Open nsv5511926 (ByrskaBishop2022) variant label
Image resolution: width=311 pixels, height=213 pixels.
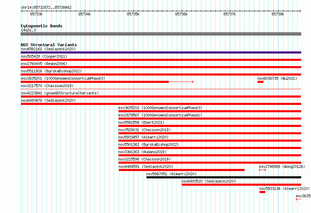click(x=51, y=71)
